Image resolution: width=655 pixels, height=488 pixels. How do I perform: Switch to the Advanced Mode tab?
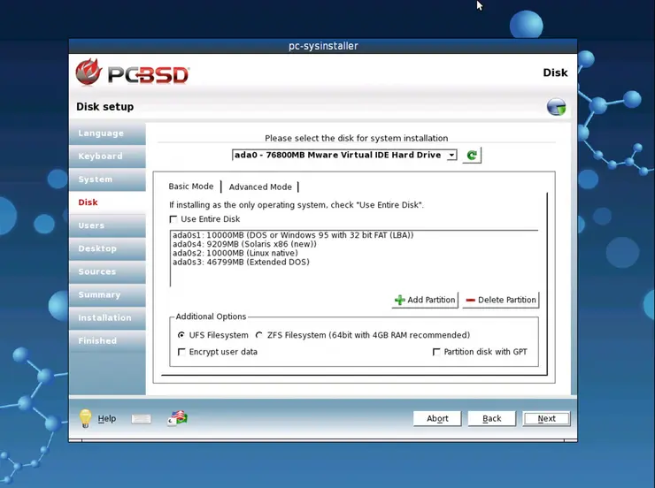coord(260,187)
